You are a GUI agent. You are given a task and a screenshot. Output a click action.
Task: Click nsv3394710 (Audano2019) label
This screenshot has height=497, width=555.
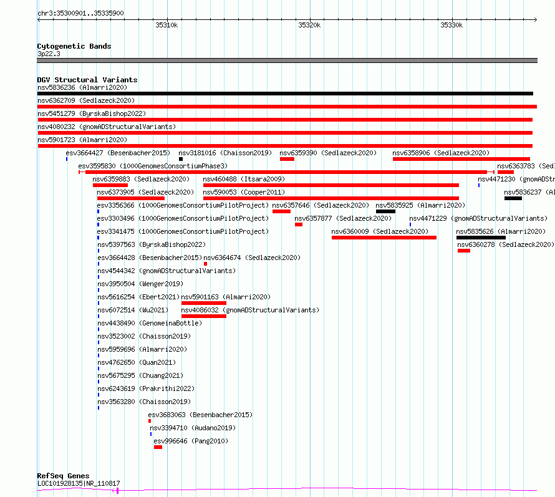[193, 428]
